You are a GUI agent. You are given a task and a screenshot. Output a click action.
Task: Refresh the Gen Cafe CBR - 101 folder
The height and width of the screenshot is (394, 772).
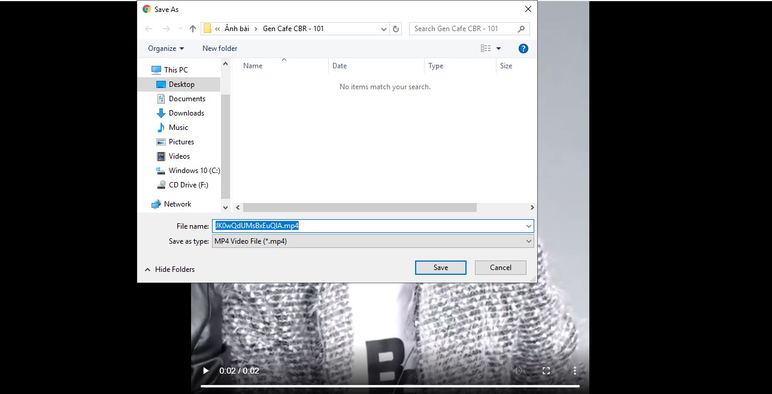pyautogui.click(x=395, y=28)
